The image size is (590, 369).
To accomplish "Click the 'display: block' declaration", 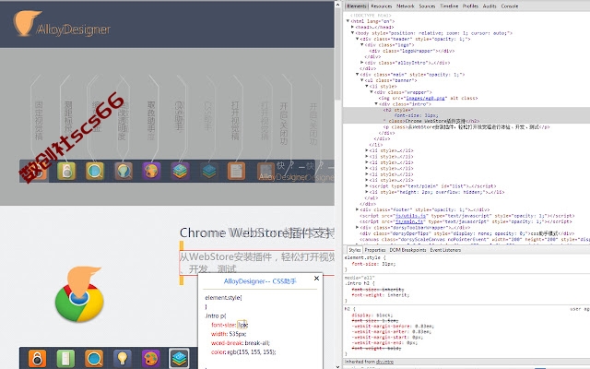I will pyautogui.click(x=372, y=315).
